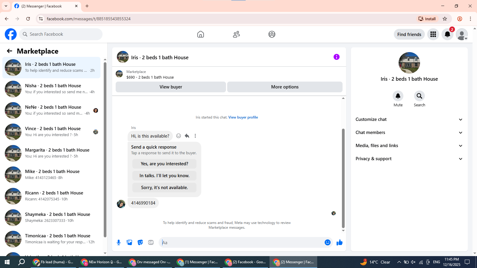
Task: Switch to 'Fb lead (huma)' taskbar window
Action: point(54,262)
